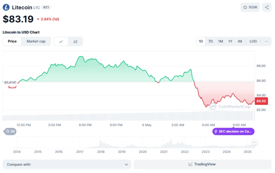Image resolution: width=275 pixels, height=173 pixels.
Task: Click the Litecoin logo icon
Action: click(6, 7)
